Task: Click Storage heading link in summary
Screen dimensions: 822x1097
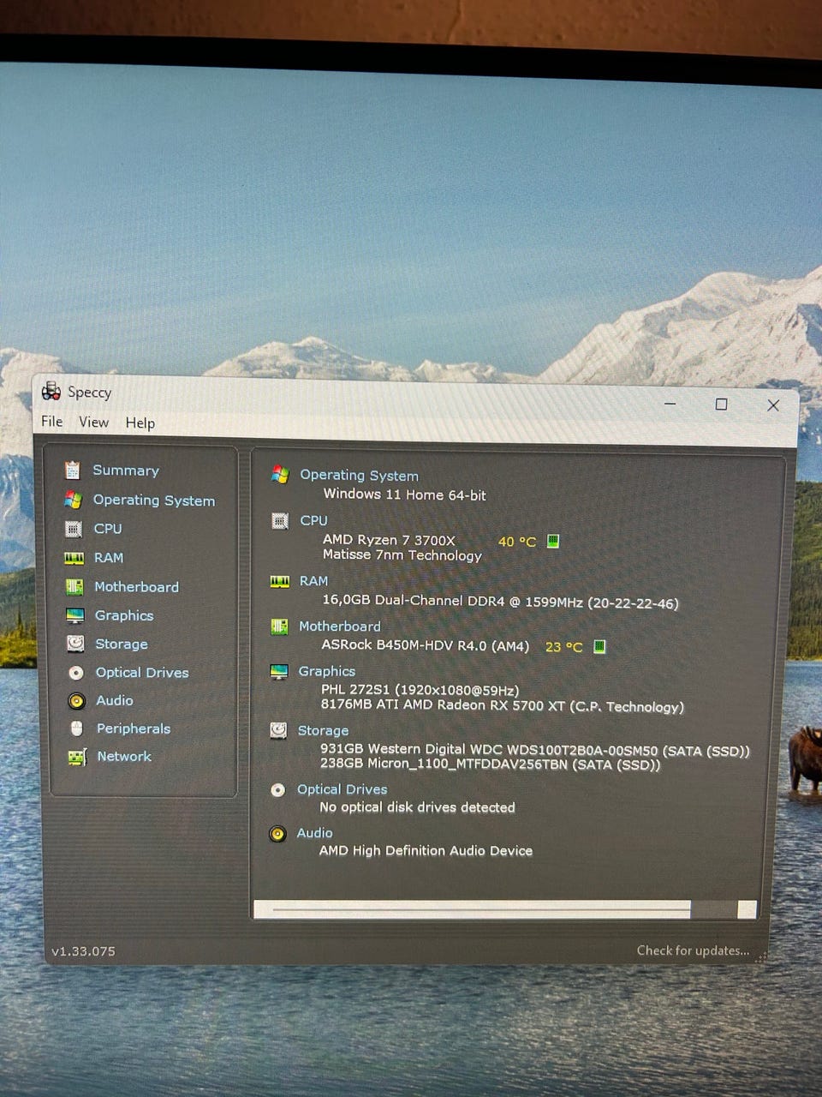Action: coord(324,730)
